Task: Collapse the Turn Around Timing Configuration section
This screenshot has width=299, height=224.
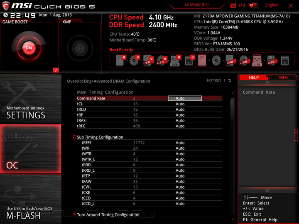Action: pos(75,214)
